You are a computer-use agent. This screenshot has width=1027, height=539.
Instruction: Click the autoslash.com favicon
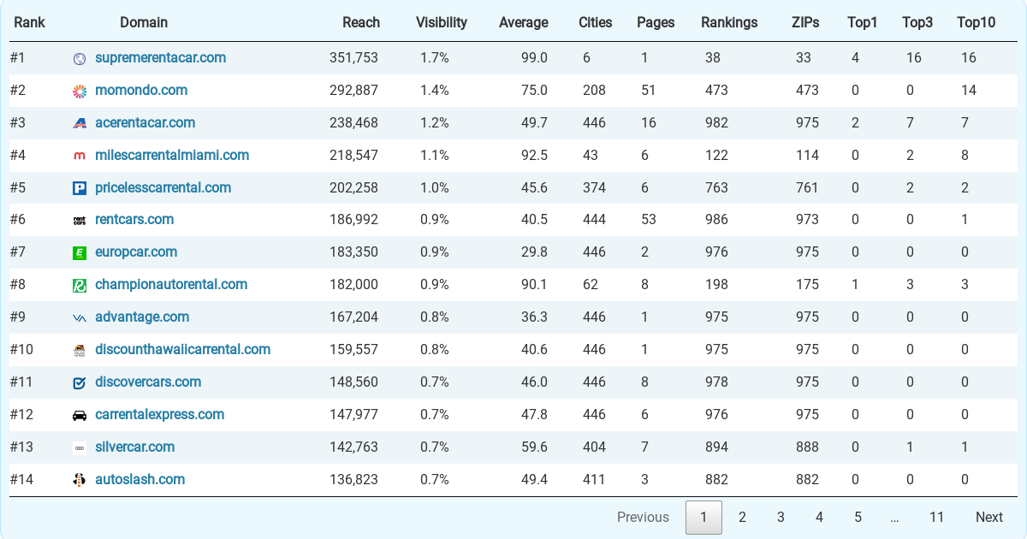tap(80, 479)
